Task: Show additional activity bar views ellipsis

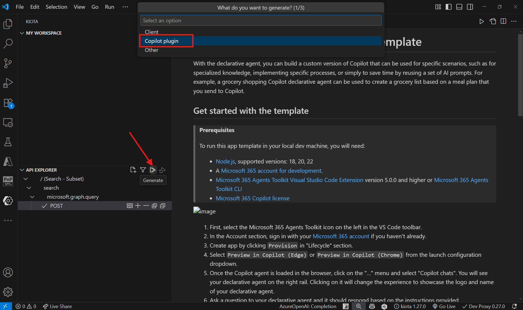Action: click(x=8, y=220)
